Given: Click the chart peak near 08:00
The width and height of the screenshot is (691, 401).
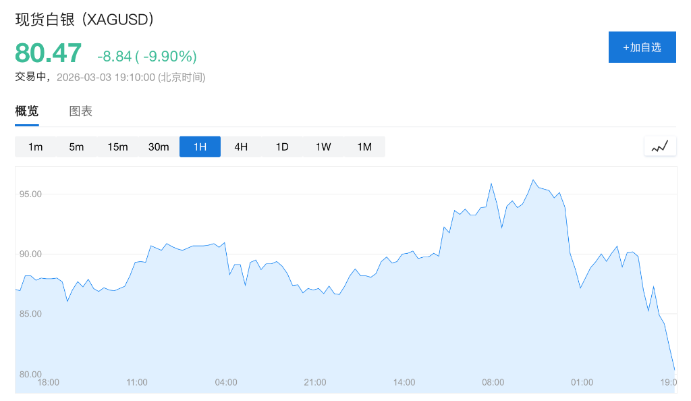Looking at the screenshot, I should pyautogui.click(x=491, y=184).
